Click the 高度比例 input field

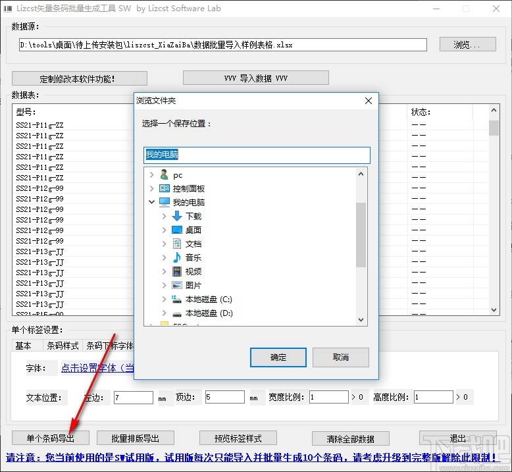(x=433, y=397)
